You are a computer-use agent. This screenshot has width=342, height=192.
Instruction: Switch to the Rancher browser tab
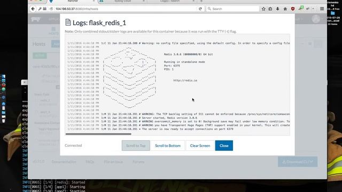click(x=73, y=1)
